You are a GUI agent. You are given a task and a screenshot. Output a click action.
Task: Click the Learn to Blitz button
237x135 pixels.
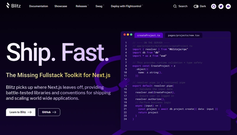[x=21, y=112]
